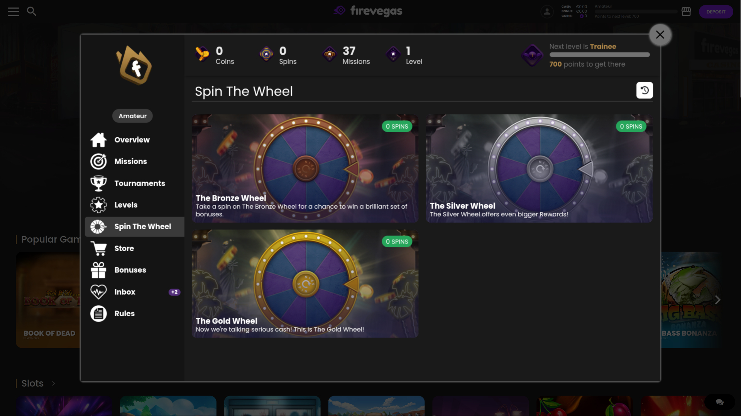The image size is (741, 416).
Task: Click the Fire Vegas shield avatar logo
Action: click(x=134, y=65)
